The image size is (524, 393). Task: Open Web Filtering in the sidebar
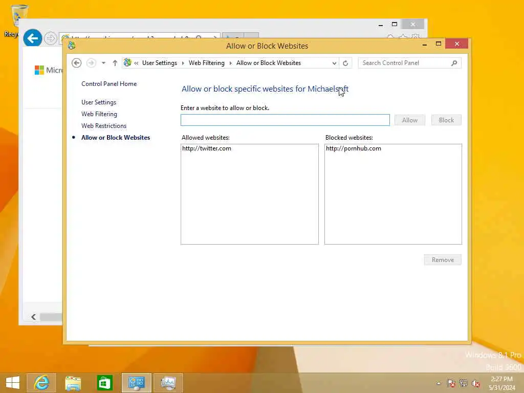click(x=99, y=114)
